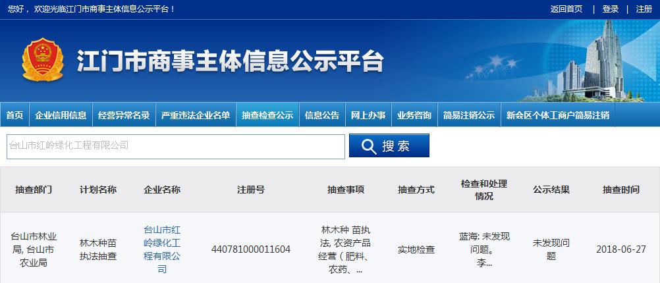The height and width of the screenshot is (283, 660).
Task: Click the magnifier icon in the search button
Action: [369, 146]
